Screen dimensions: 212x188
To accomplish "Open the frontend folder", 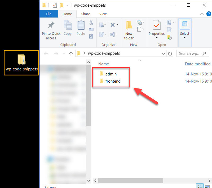I will [x=113, y=81].
